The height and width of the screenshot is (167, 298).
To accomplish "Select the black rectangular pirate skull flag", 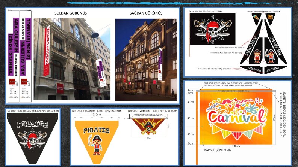I will [x=213, y=29].
